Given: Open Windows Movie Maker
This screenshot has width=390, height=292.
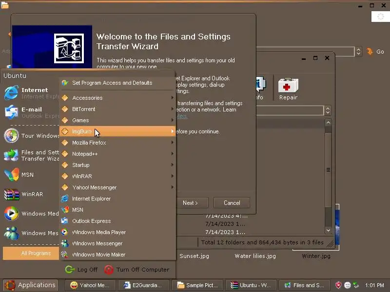Looking at the screenshot, I should tap(117, 255).
